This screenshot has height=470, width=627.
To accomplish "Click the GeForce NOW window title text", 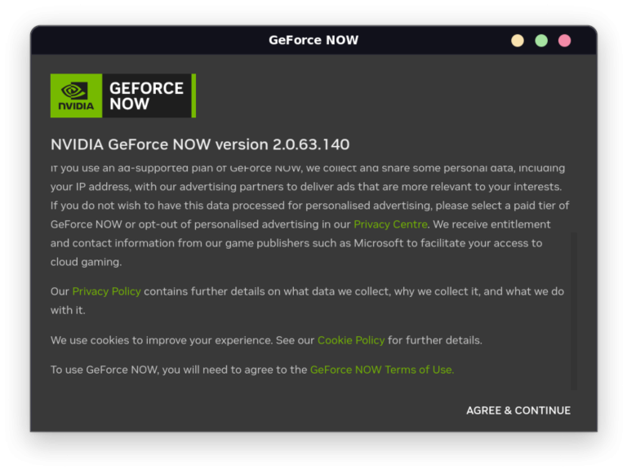I will click(x=313, y=40).
